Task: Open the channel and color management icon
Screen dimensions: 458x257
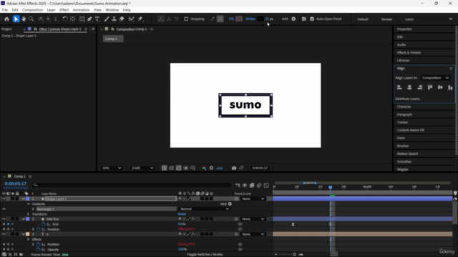Action: 204,168
